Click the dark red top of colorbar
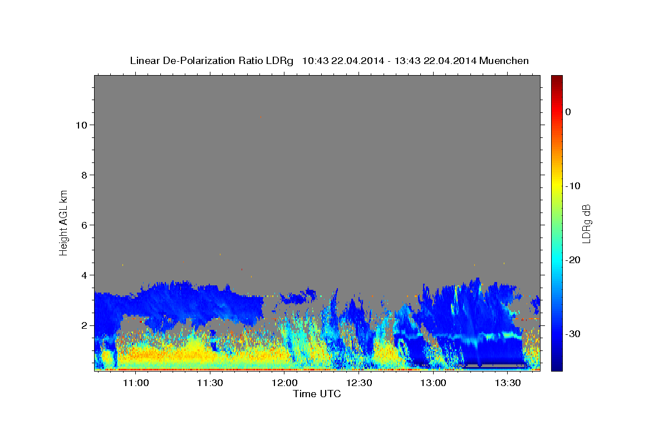668x445 pixels. [x=557, y=80]
